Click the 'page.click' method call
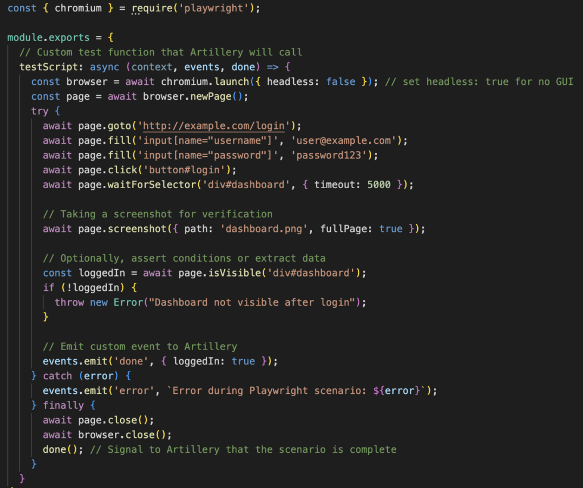The width and height of the screenshot is (583, 488). click(x=108, y=170)
